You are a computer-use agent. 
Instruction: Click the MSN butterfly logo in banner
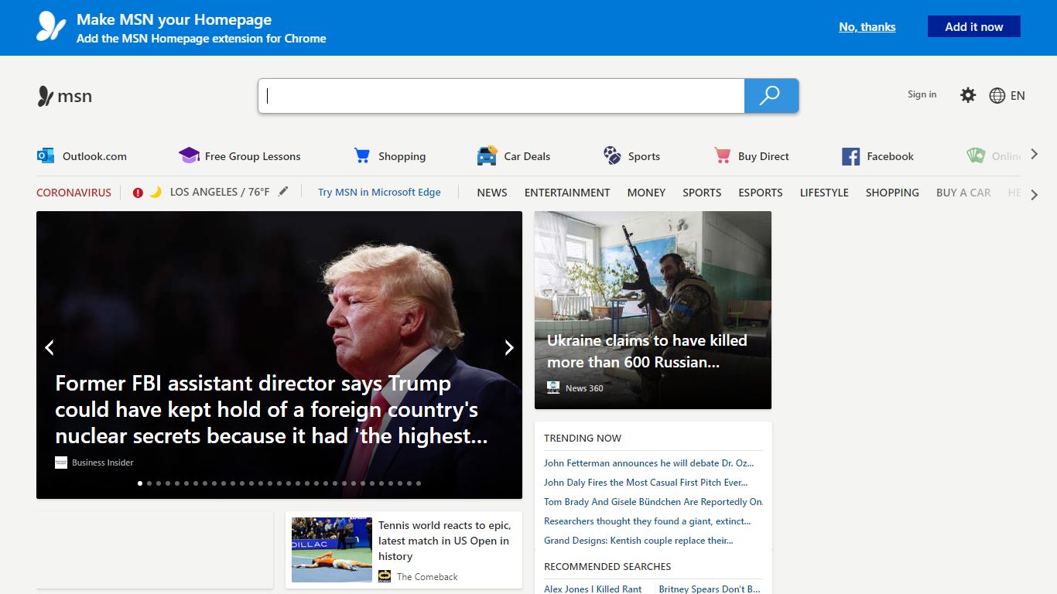click(51, 26)
